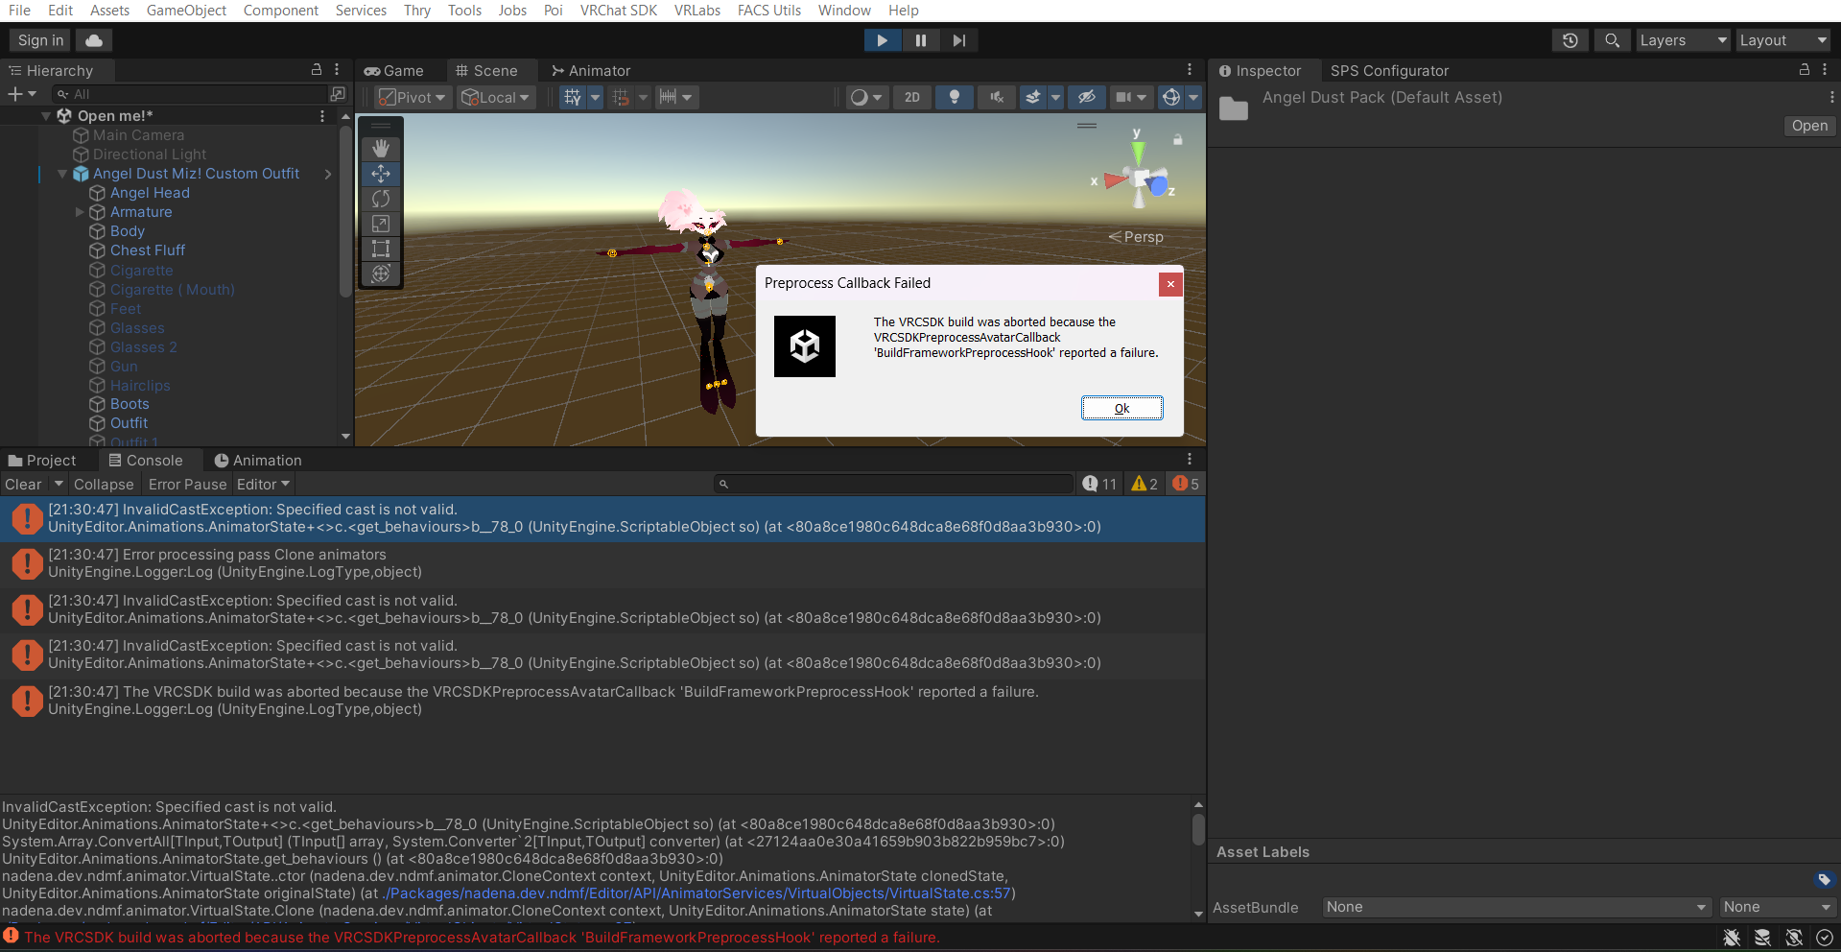
Task: Select the Hand view tool
Action: click(381, 149)
